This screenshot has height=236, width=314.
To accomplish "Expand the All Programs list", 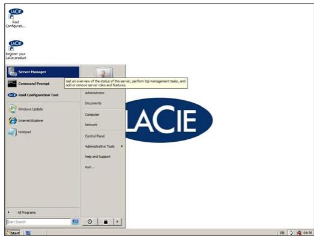I will 26,213.
